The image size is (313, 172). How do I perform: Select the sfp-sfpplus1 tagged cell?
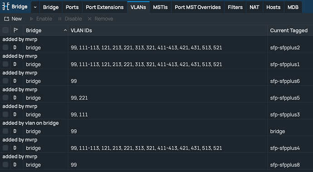285,64
